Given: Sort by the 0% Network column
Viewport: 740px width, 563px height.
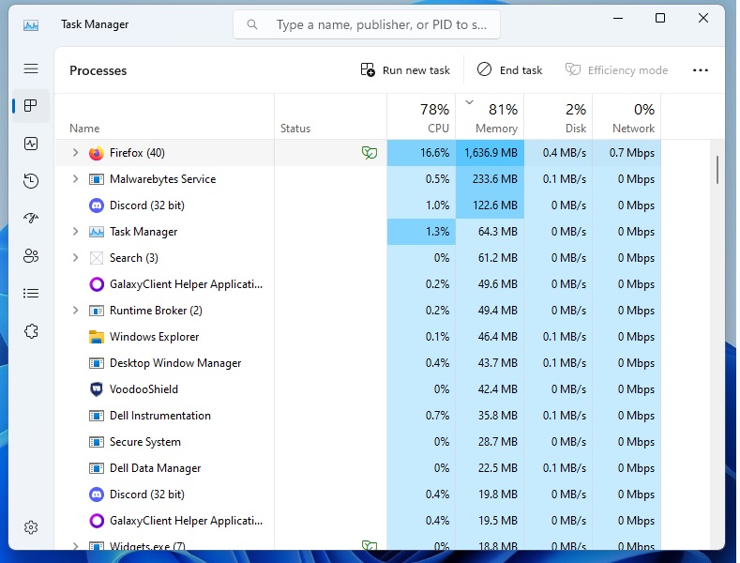Looking at the screenshot, I should pos(627,116).
